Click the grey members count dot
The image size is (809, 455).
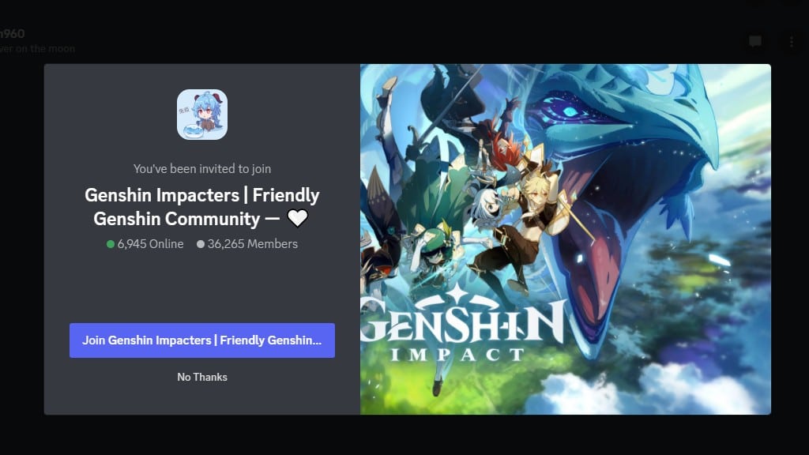(200, 244)
